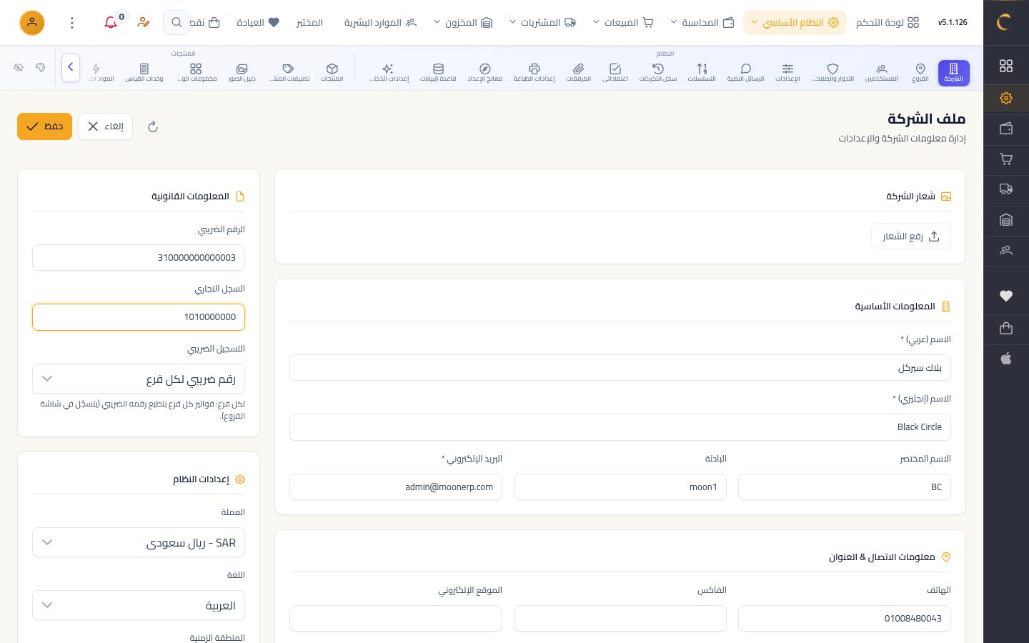The height and width of the screenshot is (643, 1029).
Task: Click the Black Circle English name field
Action: (620, 427)
